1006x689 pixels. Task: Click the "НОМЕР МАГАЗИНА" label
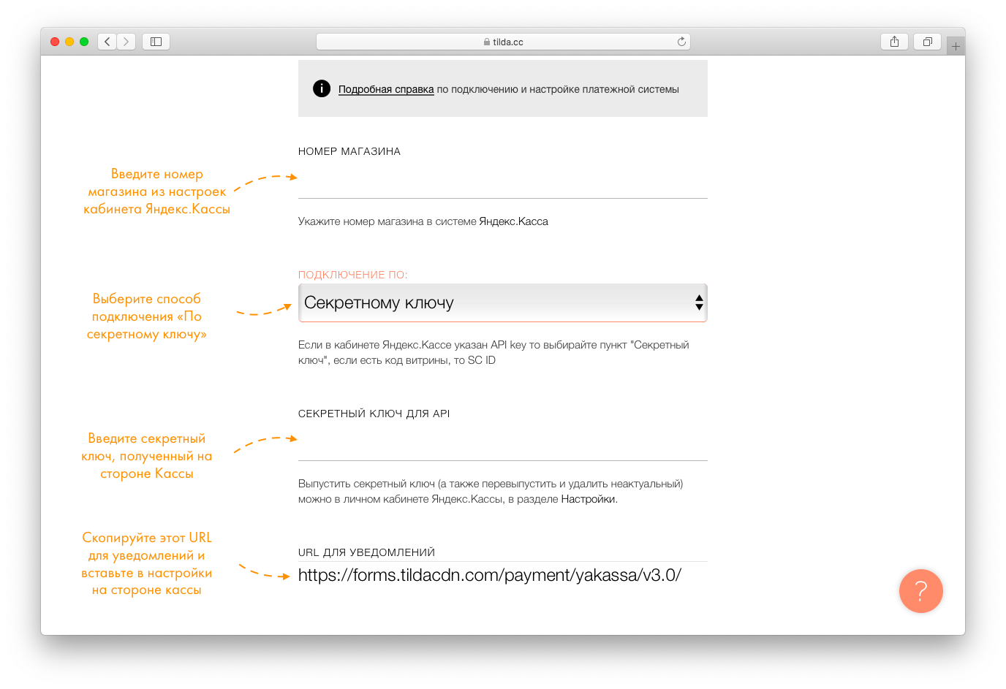click(349, 151)
